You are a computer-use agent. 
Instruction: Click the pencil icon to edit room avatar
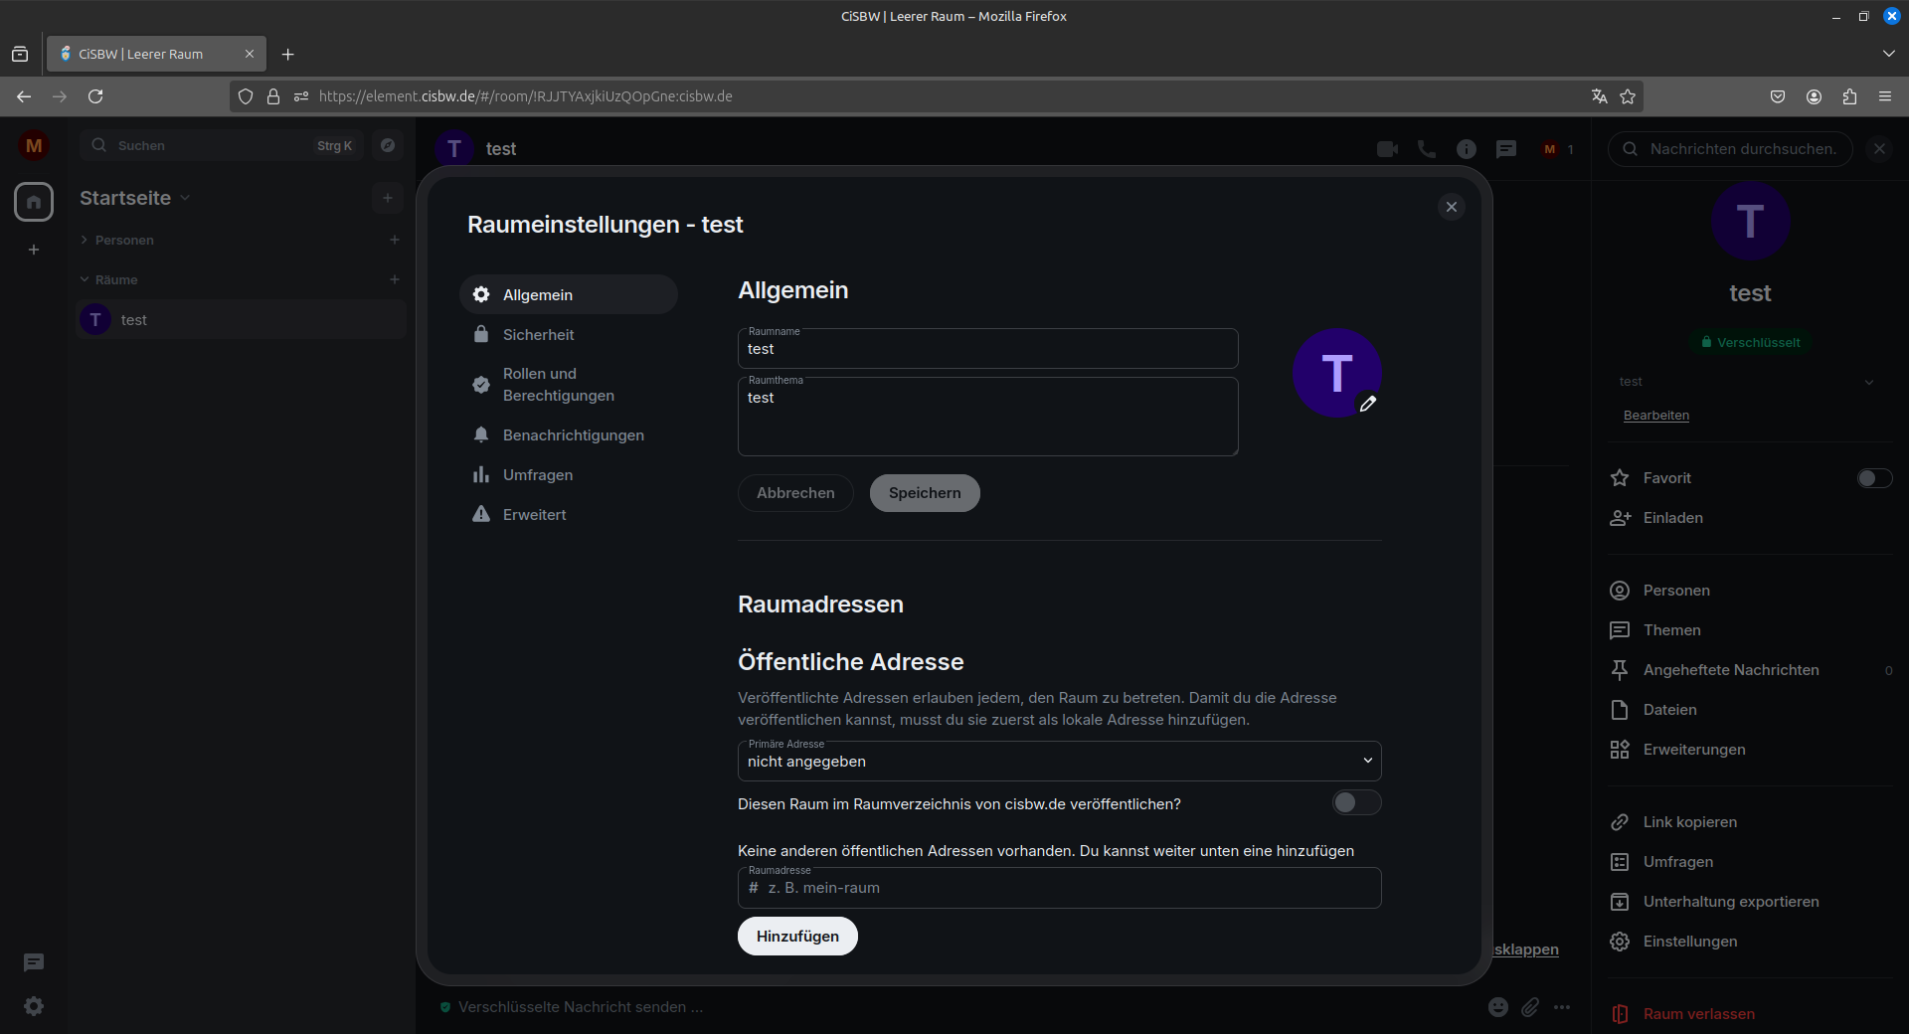tap(1368, 404)
